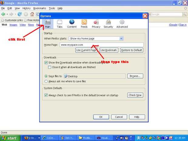Open the 'Click h...' taskbar item

tap(68, 138)
